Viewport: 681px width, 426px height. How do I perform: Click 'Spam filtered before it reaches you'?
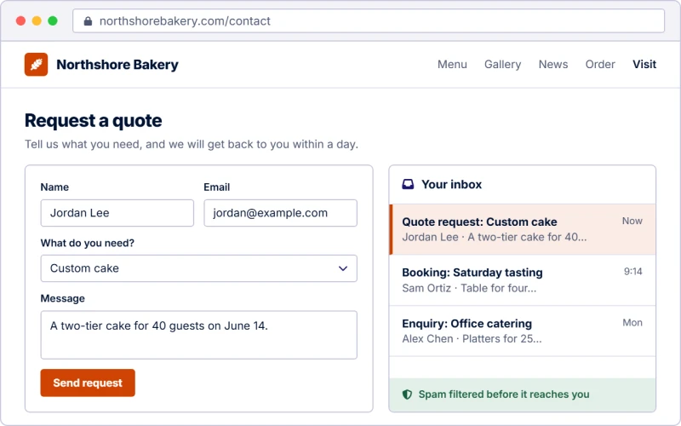point(504,394)
